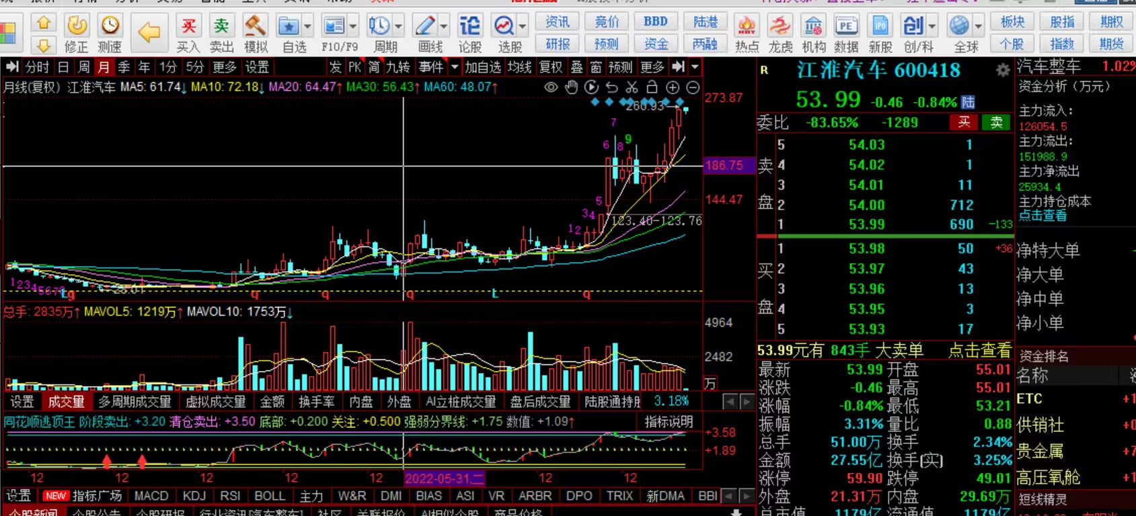
Task: Click 加自选 add to watchlist
Action: pos(483,67)
